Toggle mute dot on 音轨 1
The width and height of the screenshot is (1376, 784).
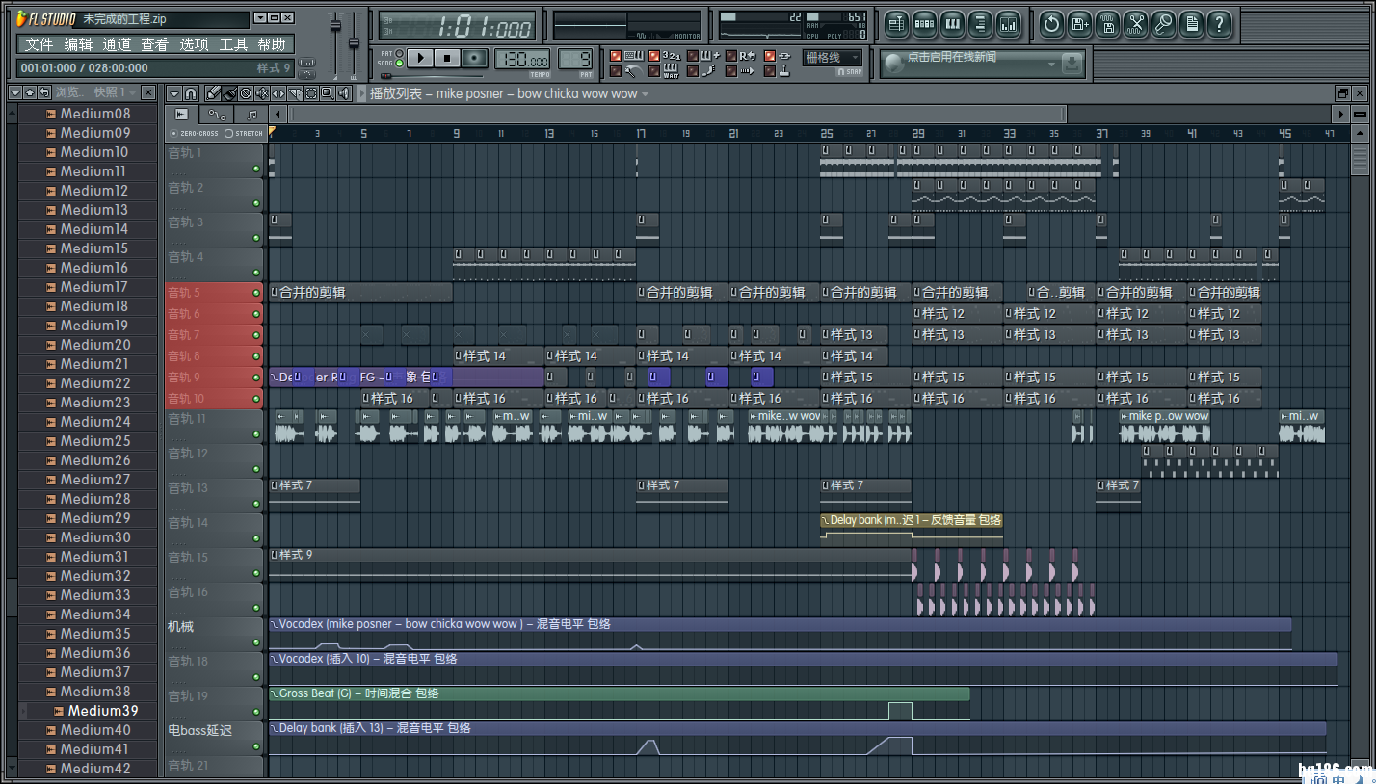click(256, 169)
